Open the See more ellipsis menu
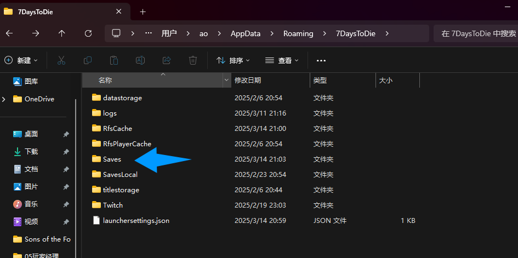Viewport: 518px width, 258px height. [321, 60]
